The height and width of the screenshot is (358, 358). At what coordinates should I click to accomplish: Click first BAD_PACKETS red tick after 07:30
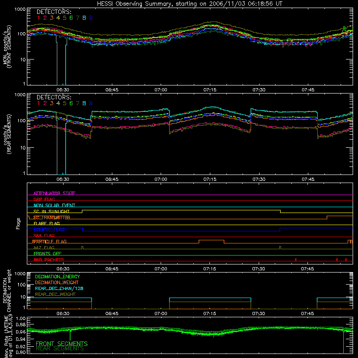point(296,260)
